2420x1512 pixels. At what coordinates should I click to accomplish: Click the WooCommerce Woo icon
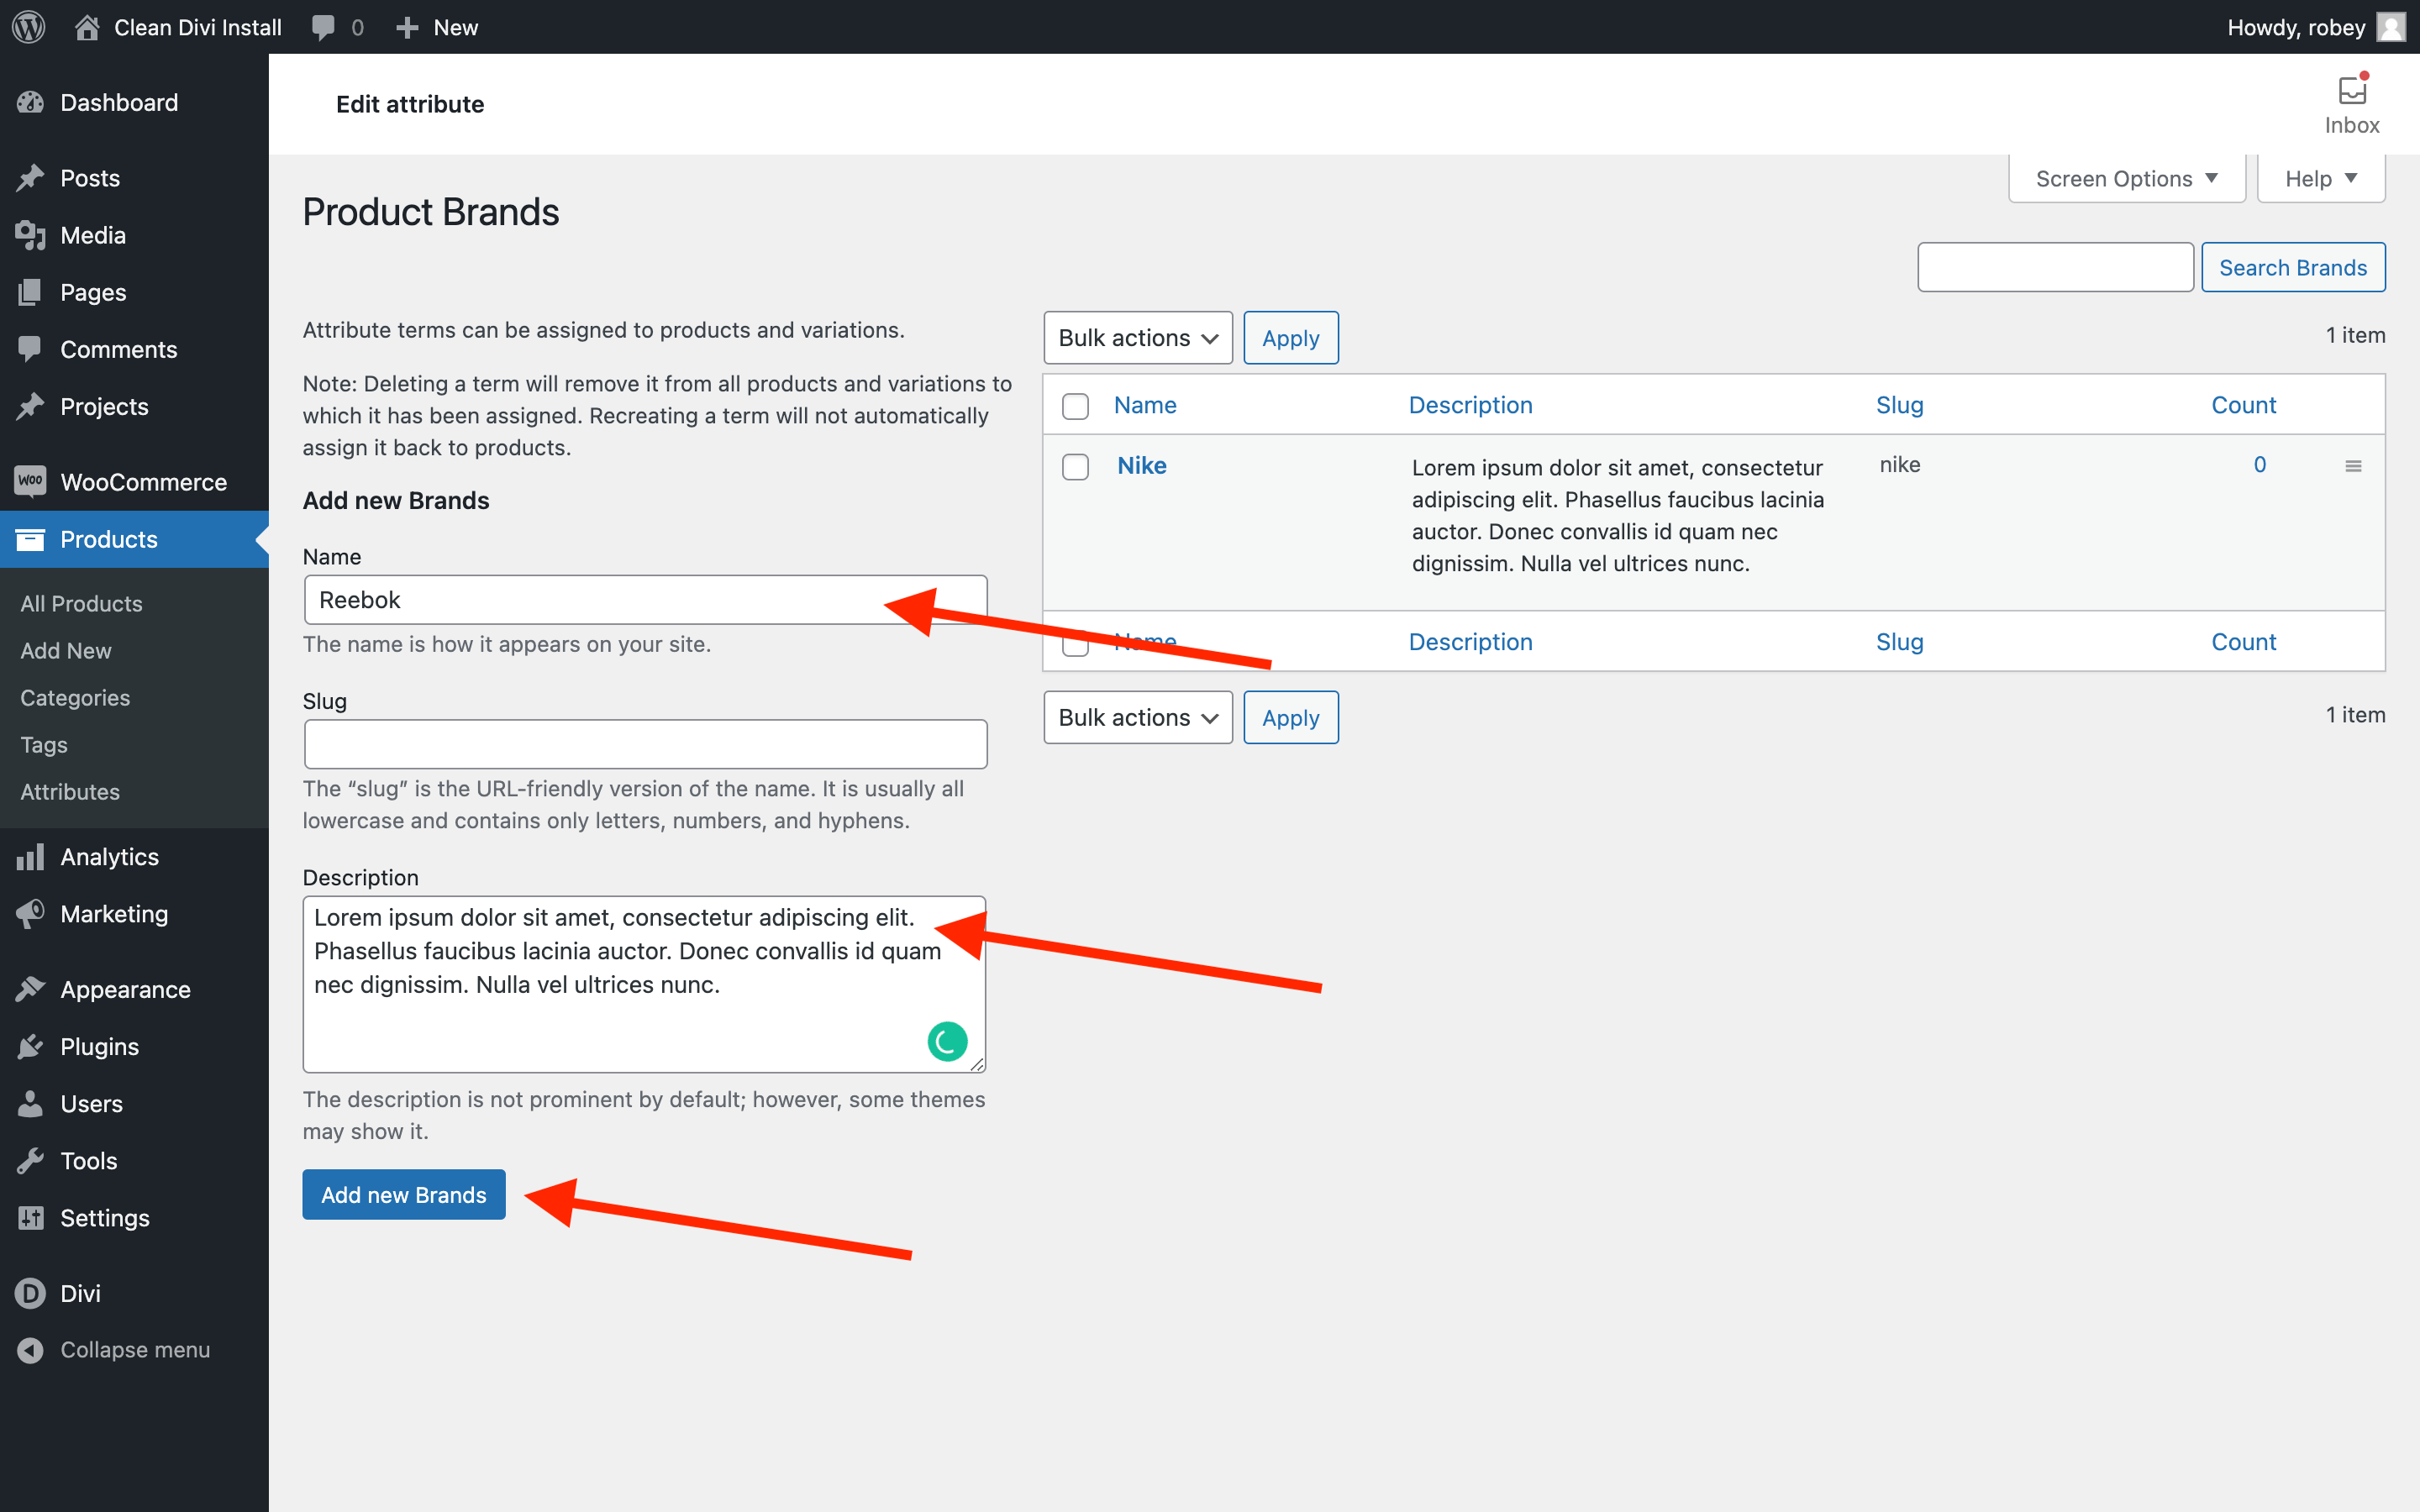[31, 481]
